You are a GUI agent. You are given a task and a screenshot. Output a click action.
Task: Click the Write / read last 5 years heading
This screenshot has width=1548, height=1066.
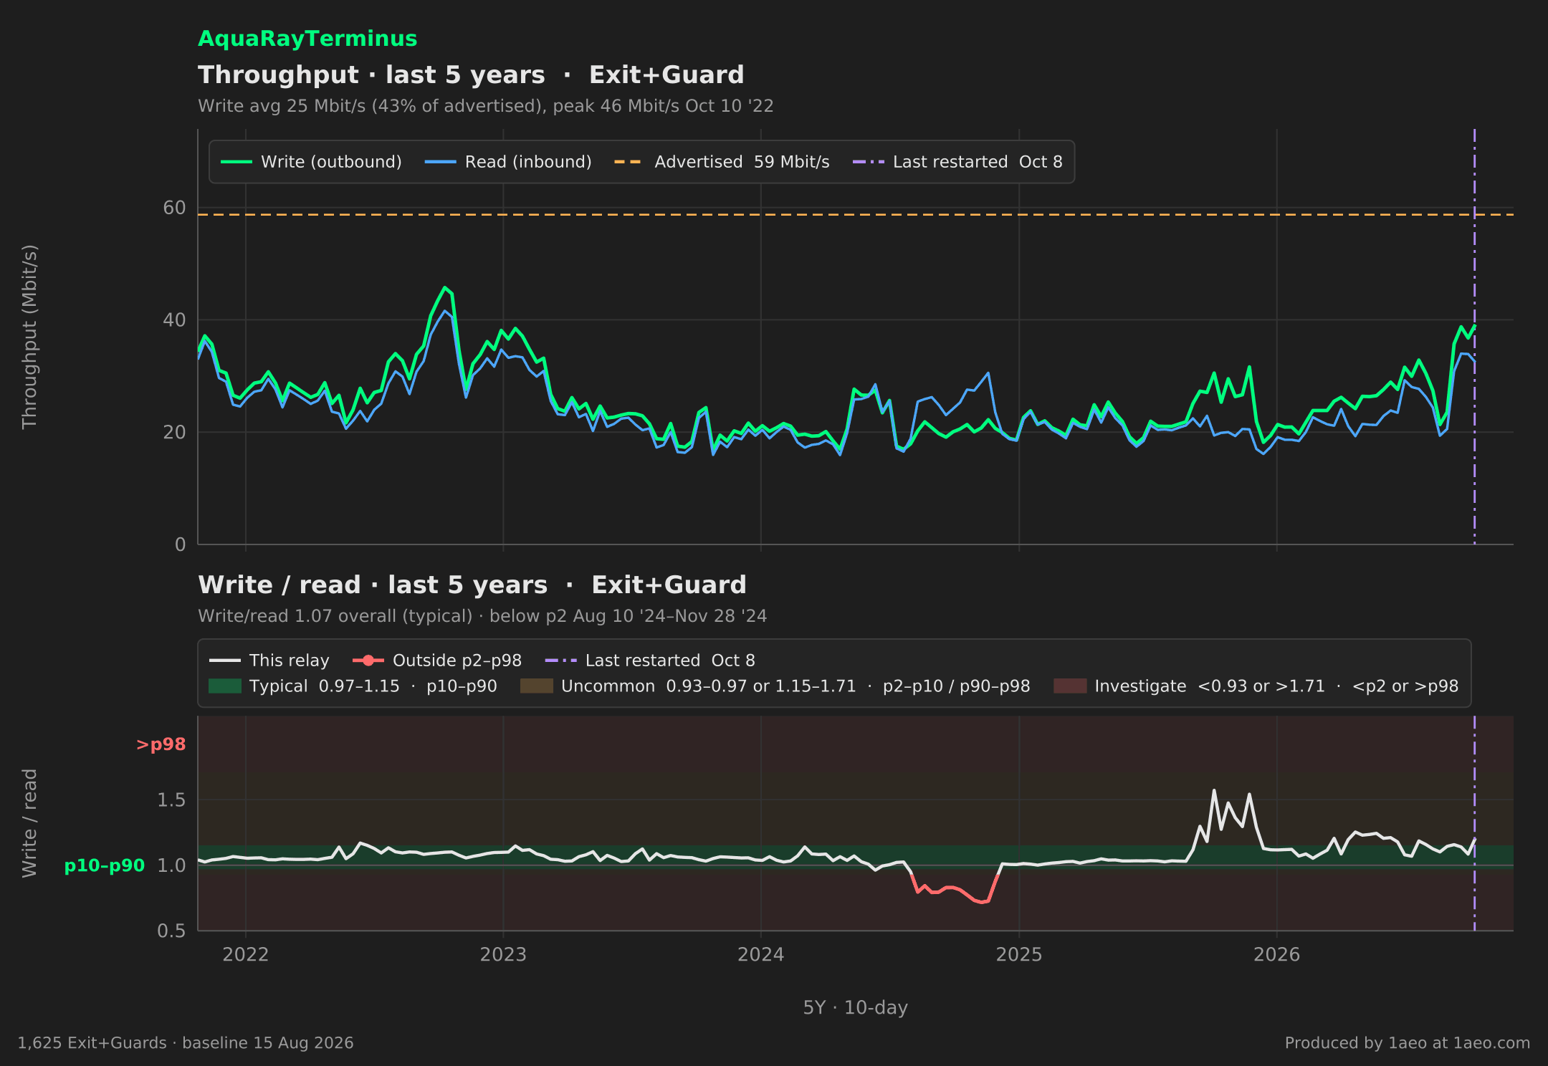pos(472,585)
